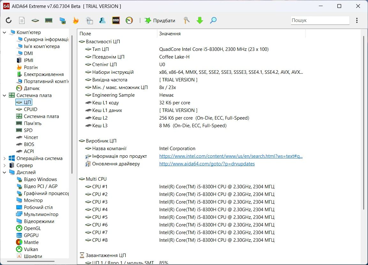368x265 pixels.
Task: Select BIOS tree item
Action: click(x=25, y=144)
